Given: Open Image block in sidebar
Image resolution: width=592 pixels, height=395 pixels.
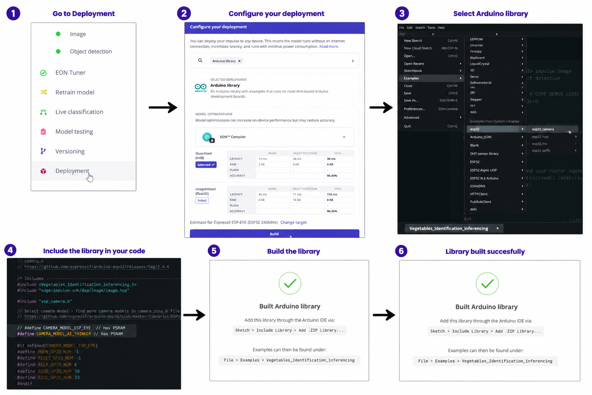Looking at the screenshot, I should [x=78, y=34].
